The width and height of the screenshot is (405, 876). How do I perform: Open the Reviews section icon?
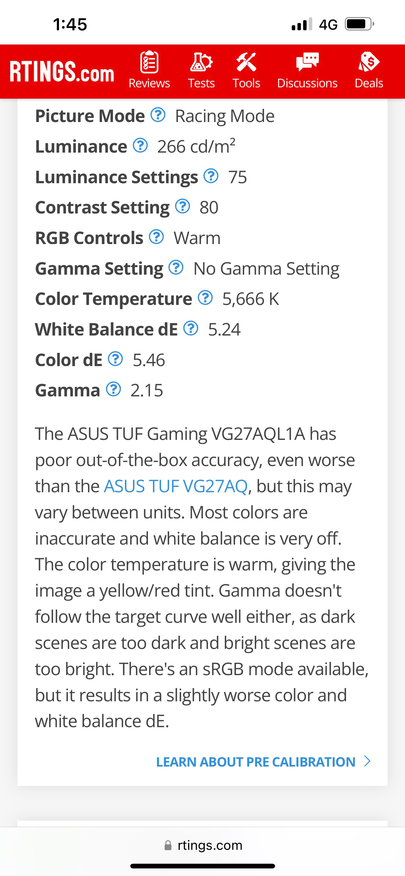point(149,62)
